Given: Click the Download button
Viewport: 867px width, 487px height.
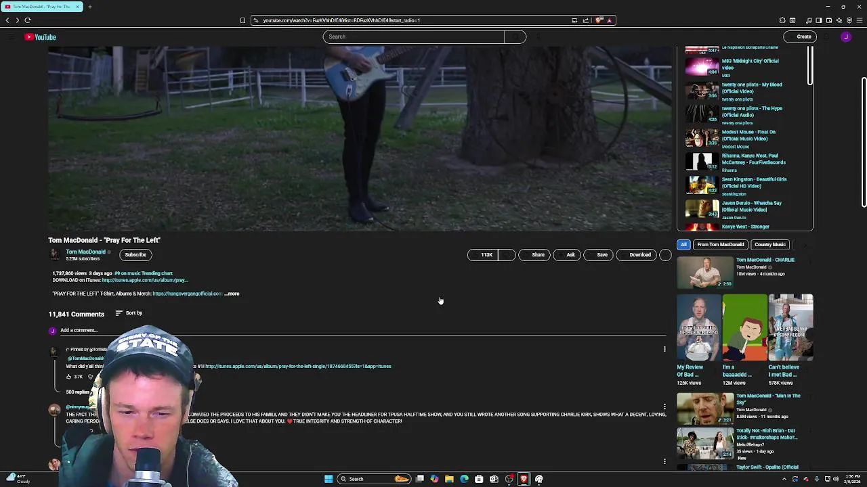Looking at the screenshot, I should pos(636,255).
